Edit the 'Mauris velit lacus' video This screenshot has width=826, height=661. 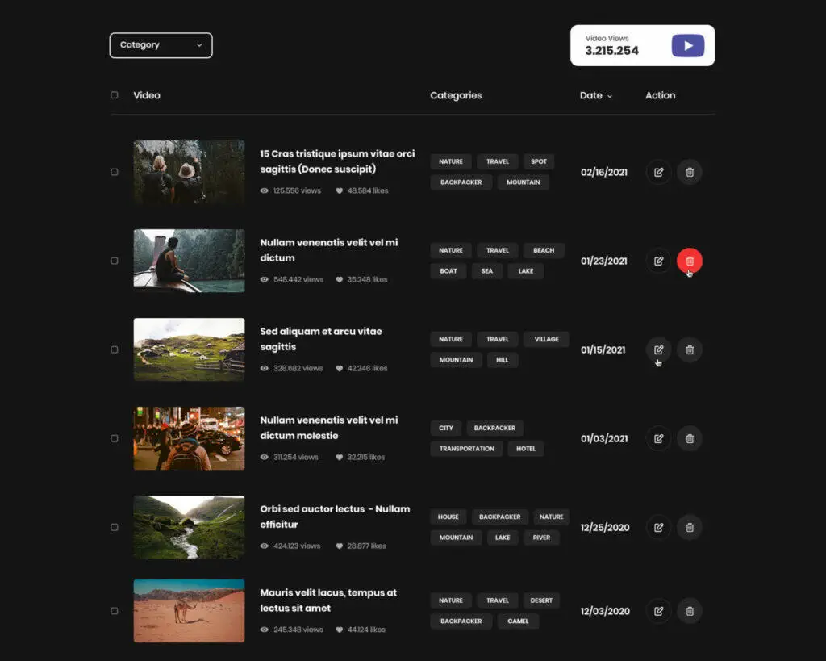(658, 611)
